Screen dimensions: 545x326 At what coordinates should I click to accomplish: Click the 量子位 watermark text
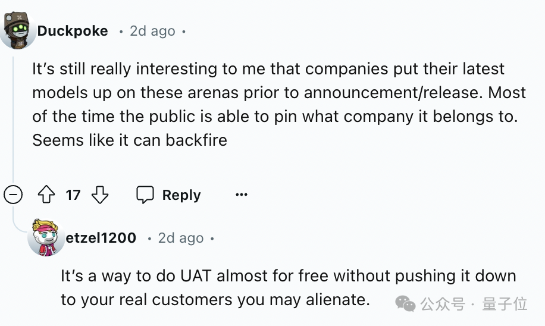[x=505, y=304]
